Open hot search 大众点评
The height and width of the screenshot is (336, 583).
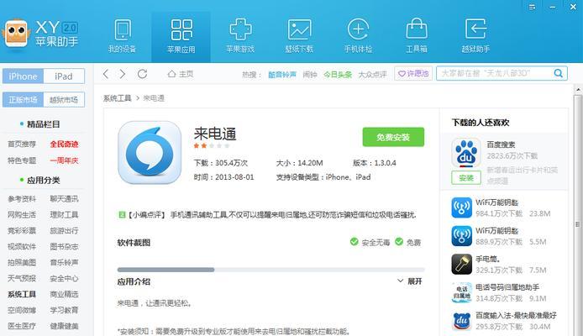click(372, 75)
